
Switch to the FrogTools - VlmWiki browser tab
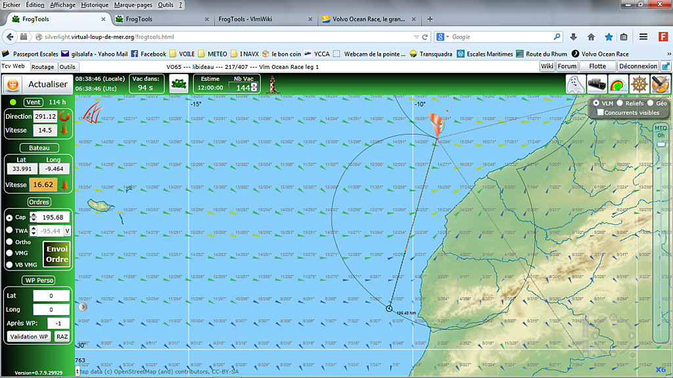click(265, 19)
